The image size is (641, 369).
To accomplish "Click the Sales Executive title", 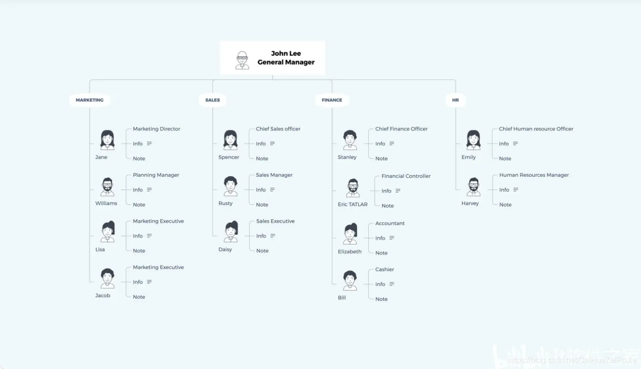I will coord(276,221).
